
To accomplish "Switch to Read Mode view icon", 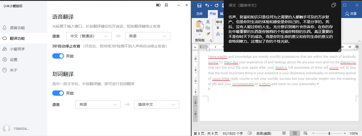I will click(x=284, y=133).
